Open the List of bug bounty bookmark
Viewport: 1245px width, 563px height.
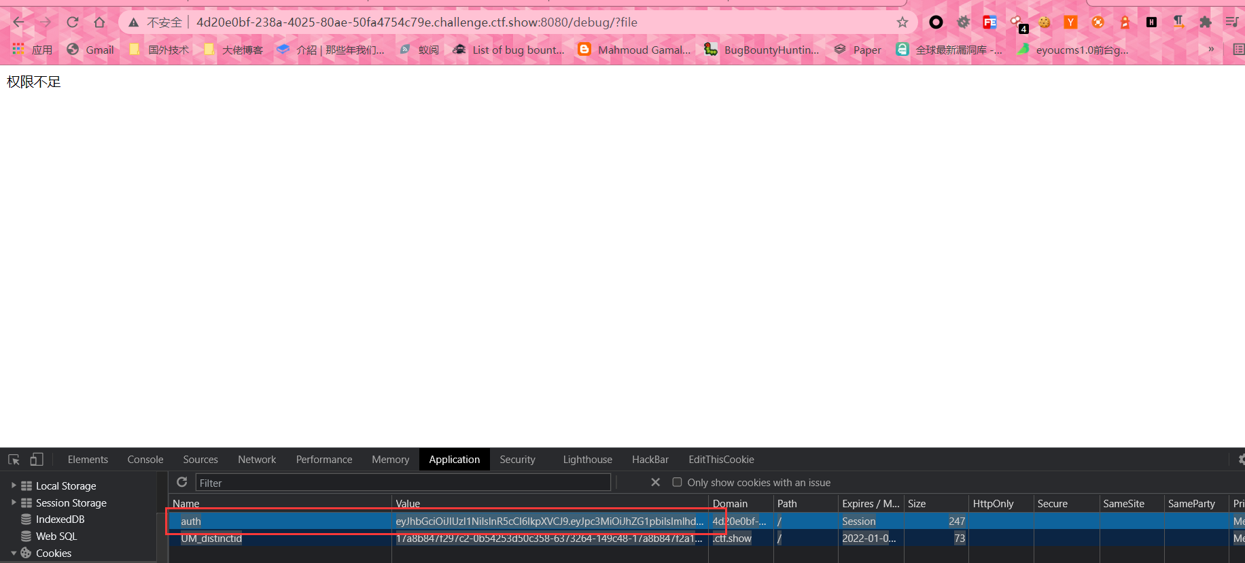pyautogui.click(x=509, y=50)
